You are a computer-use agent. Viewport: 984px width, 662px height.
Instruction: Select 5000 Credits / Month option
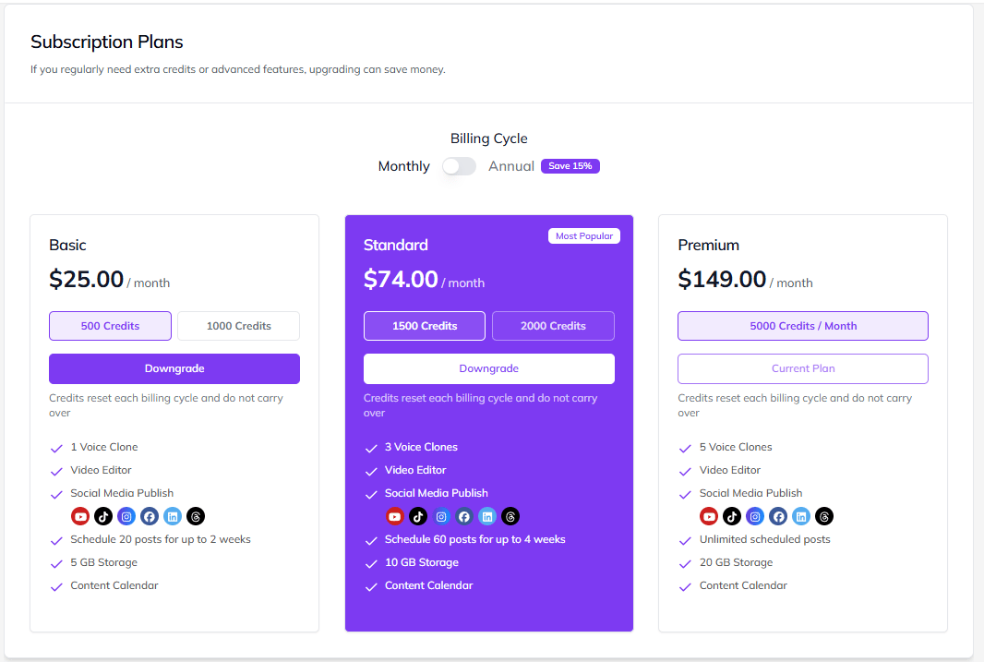[803, 326]
